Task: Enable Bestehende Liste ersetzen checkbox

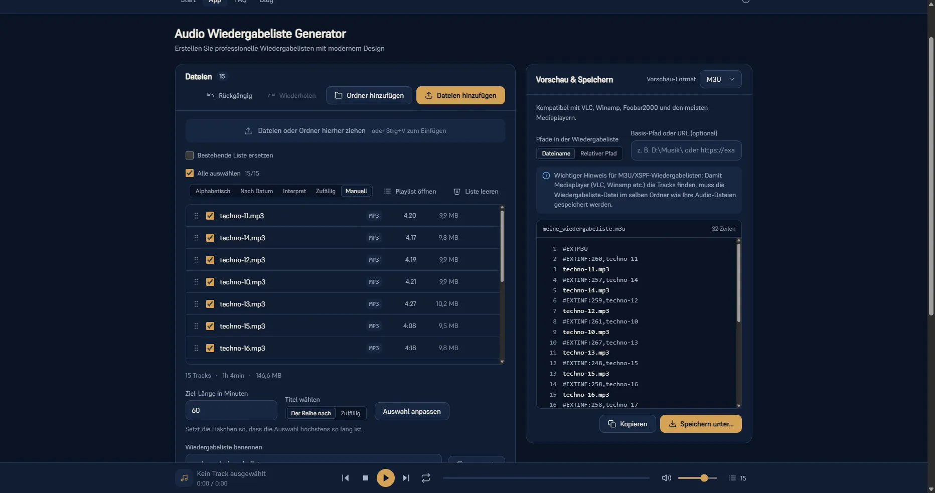Action: 190,155
